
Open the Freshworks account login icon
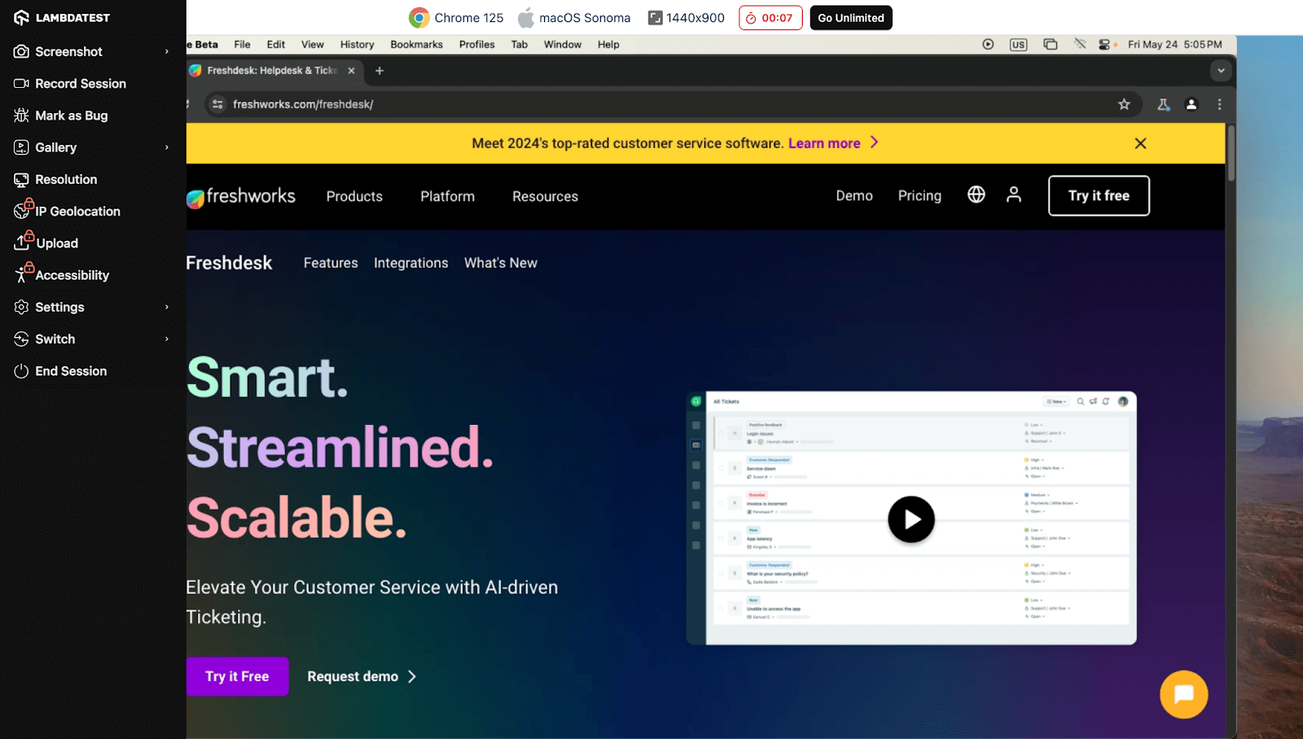(1014, 195)
